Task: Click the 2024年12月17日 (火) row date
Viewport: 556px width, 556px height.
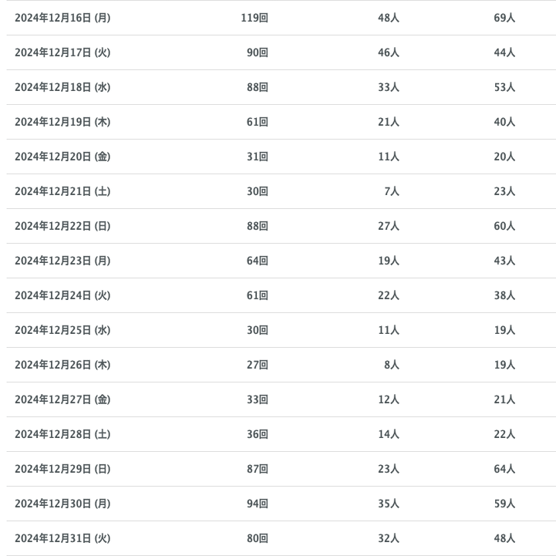Action: click(62, 52)
